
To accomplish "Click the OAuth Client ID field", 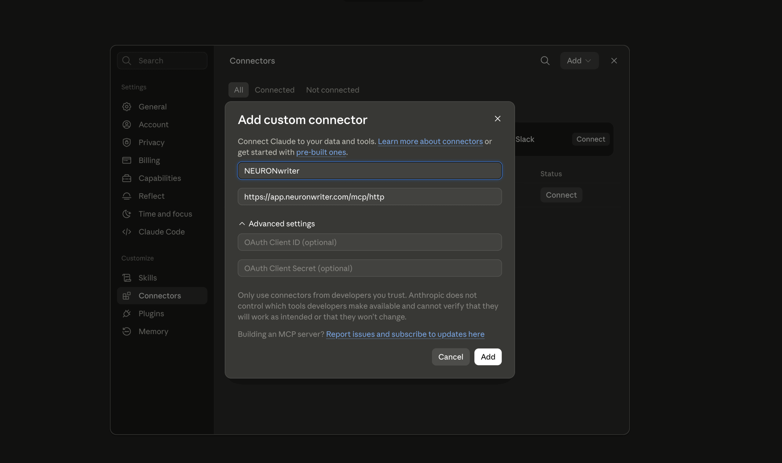I will [370, 242].
